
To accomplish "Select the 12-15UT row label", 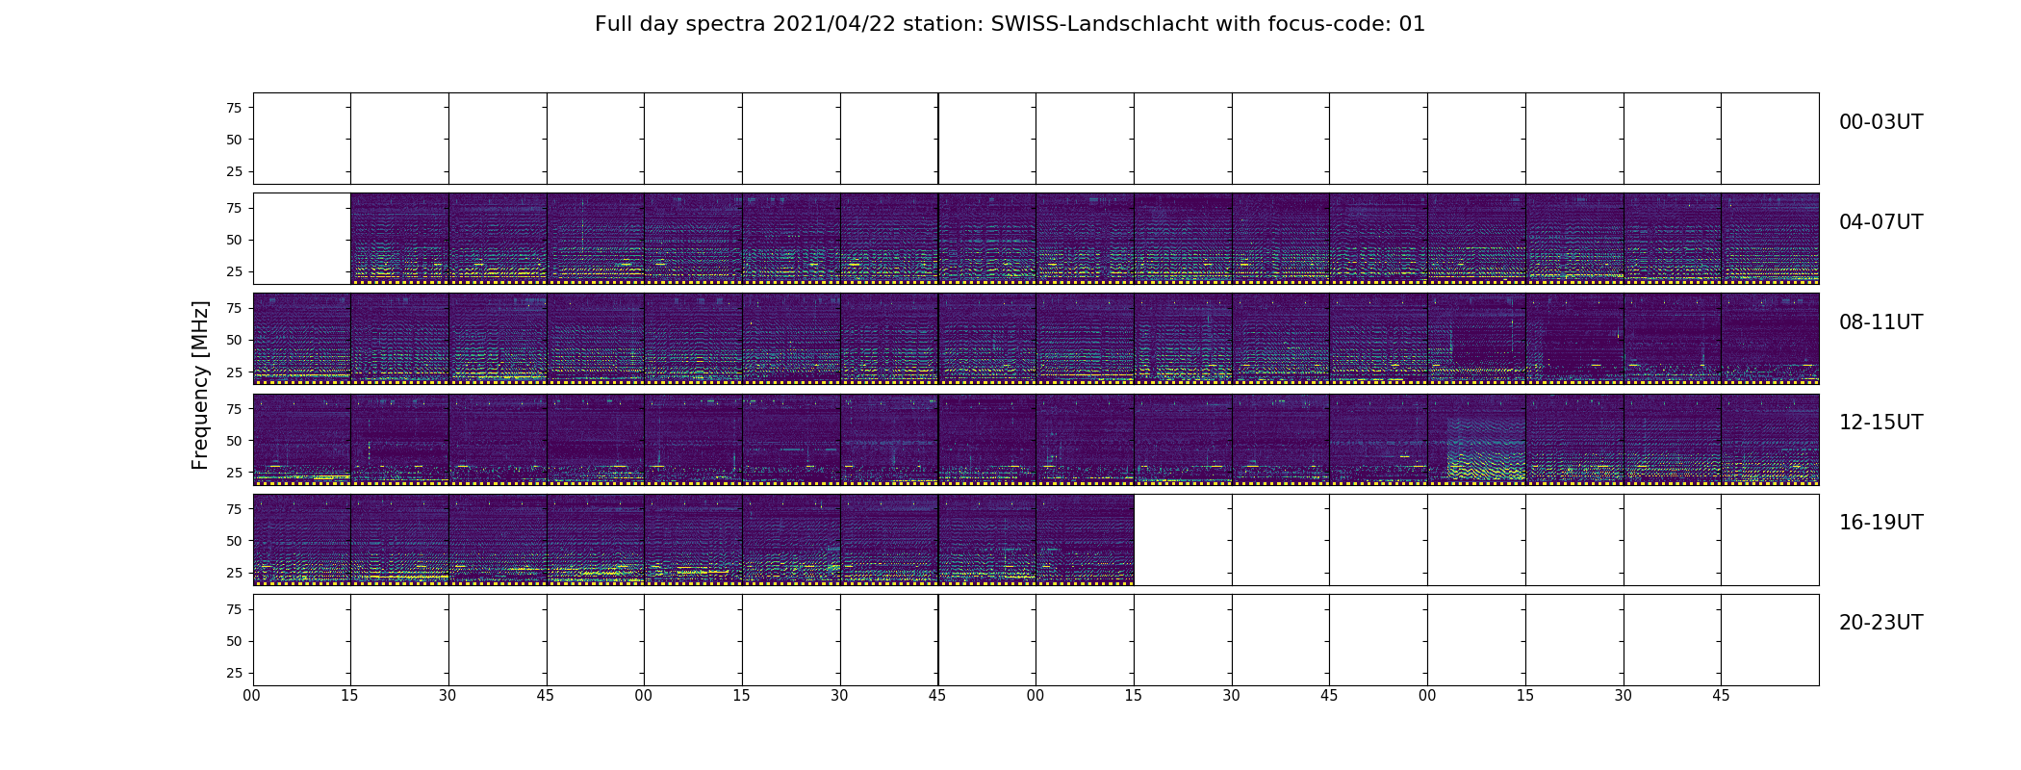I will coord(1880,423).
